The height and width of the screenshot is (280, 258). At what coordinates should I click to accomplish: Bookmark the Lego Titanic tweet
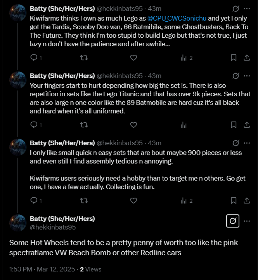tap(234, 125)
